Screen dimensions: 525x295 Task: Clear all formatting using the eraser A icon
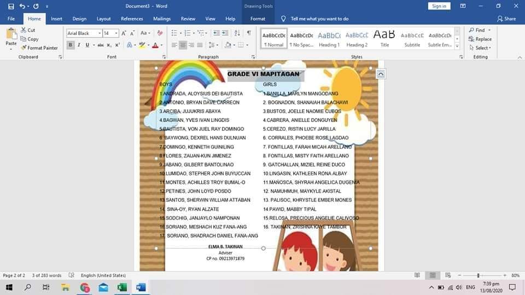(x=160, y=33)
